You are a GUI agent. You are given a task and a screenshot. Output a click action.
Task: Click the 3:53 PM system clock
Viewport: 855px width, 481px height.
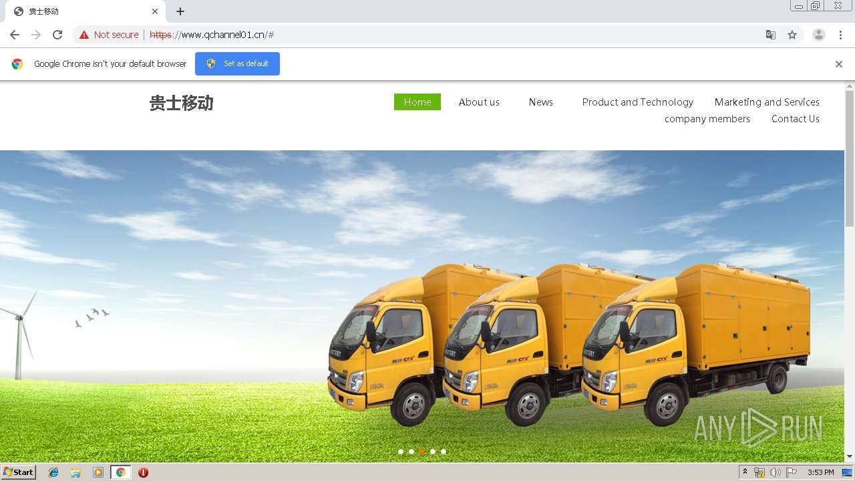[x=820, y=472]
